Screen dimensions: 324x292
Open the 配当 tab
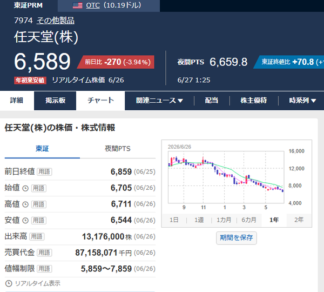coord(212,101)
